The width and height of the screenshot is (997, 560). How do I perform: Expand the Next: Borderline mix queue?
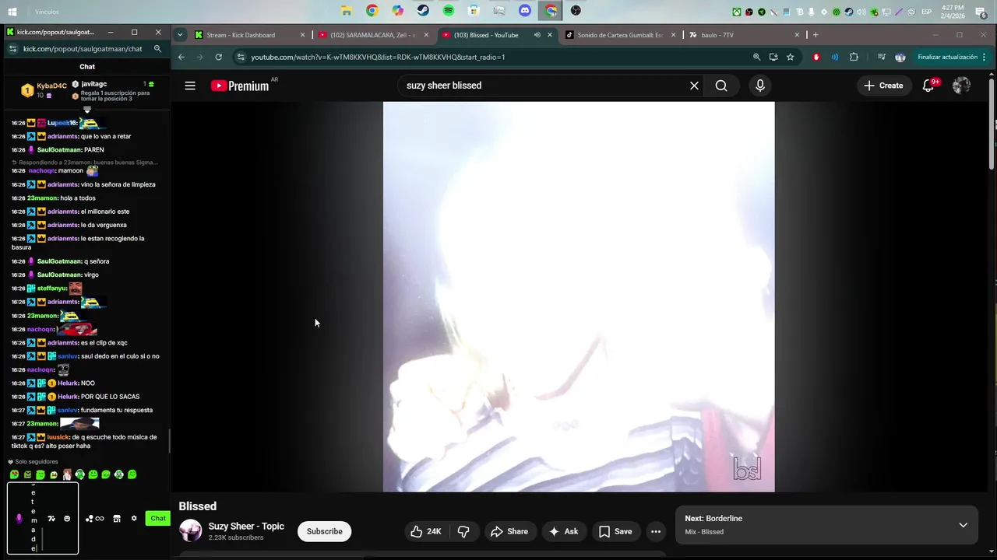pyautogui.click(x=963, y=525)
